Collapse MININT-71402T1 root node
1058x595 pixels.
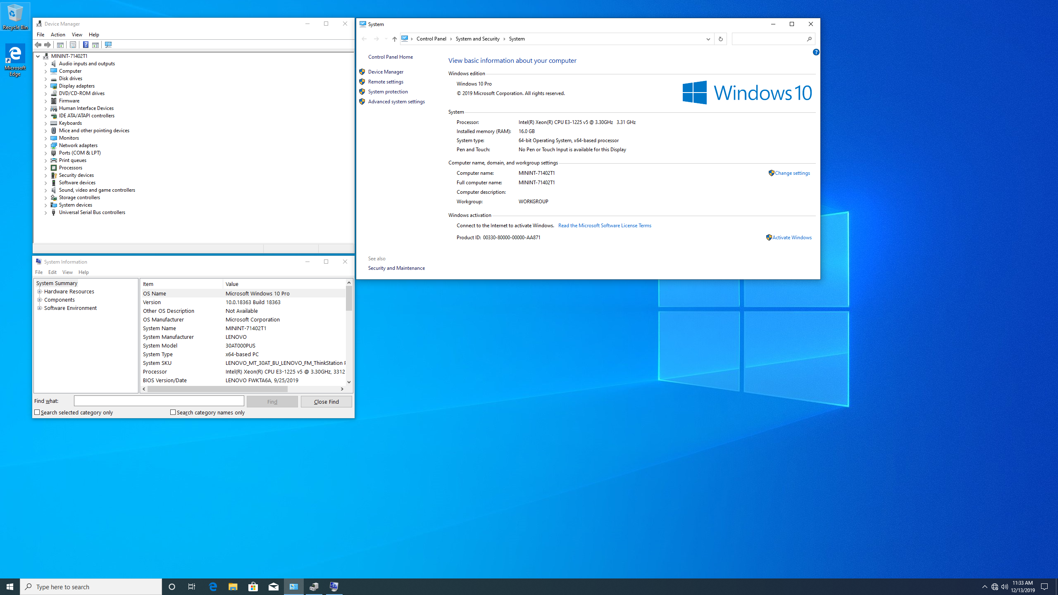(38, 56)
